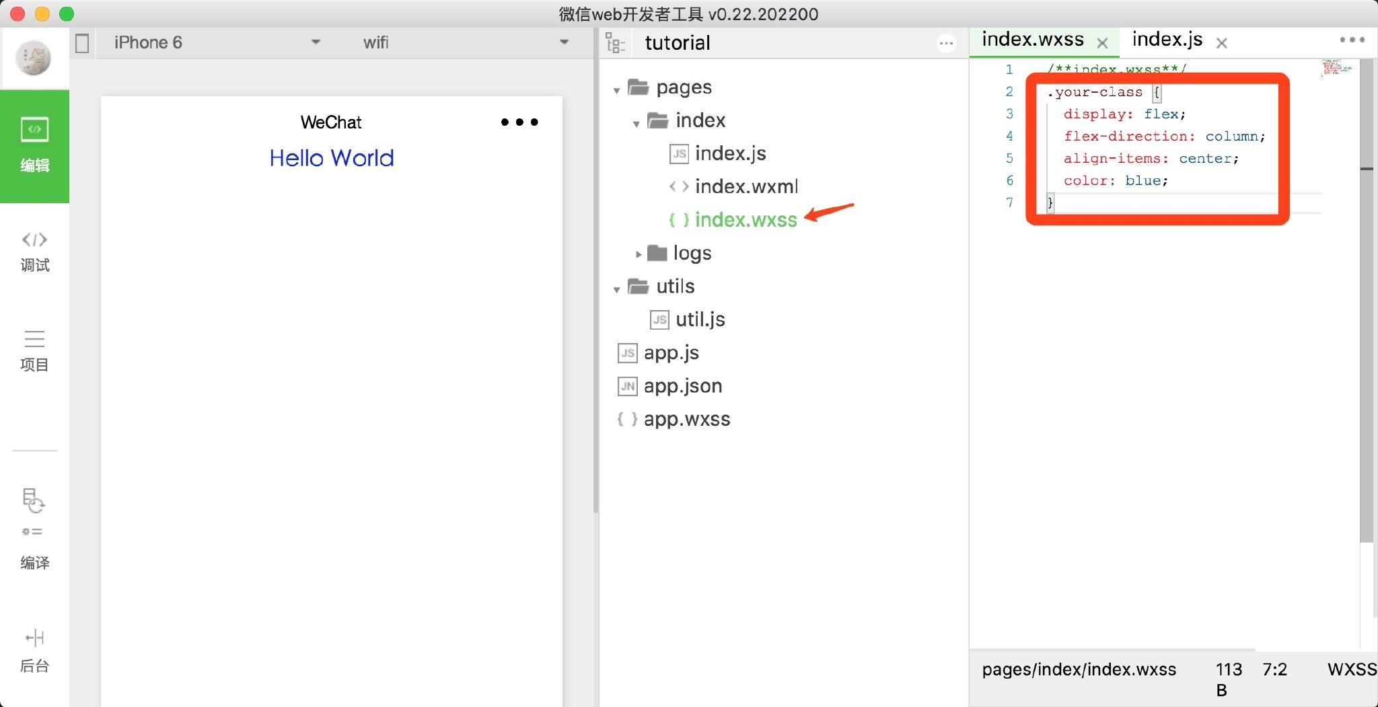Collapse the pages folder

coord(616,89)
